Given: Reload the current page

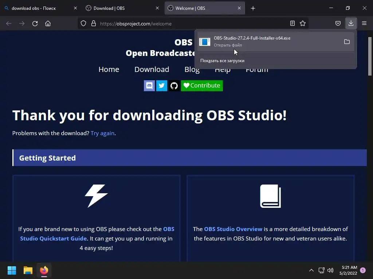Looking at the screenshot, I should pos(35,24).
